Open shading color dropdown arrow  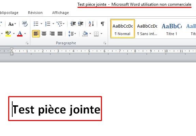click(90, 34)
